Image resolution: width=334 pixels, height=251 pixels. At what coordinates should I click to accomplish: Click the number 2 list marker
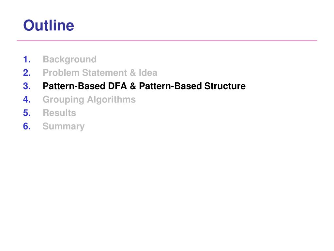[27, 73]
